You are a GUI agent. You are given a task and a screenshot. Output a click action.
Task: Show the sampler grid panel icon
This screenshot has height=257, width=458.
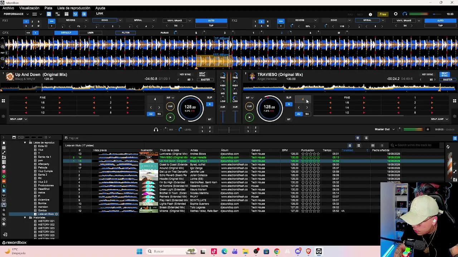67,14
